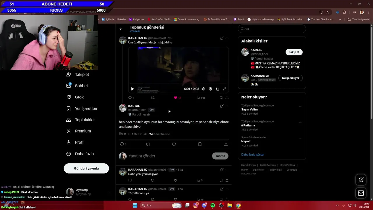
Task: Open the Grok icon on KARAHAN JK's top post
Action: pyautogui.click(x=222, y=38)
